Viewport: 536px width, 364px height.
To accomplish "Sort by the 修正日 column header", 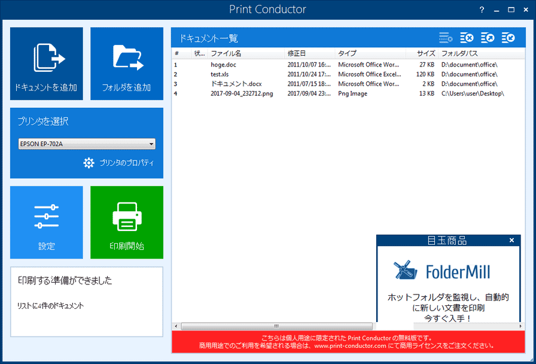I will tap(310, 53).
